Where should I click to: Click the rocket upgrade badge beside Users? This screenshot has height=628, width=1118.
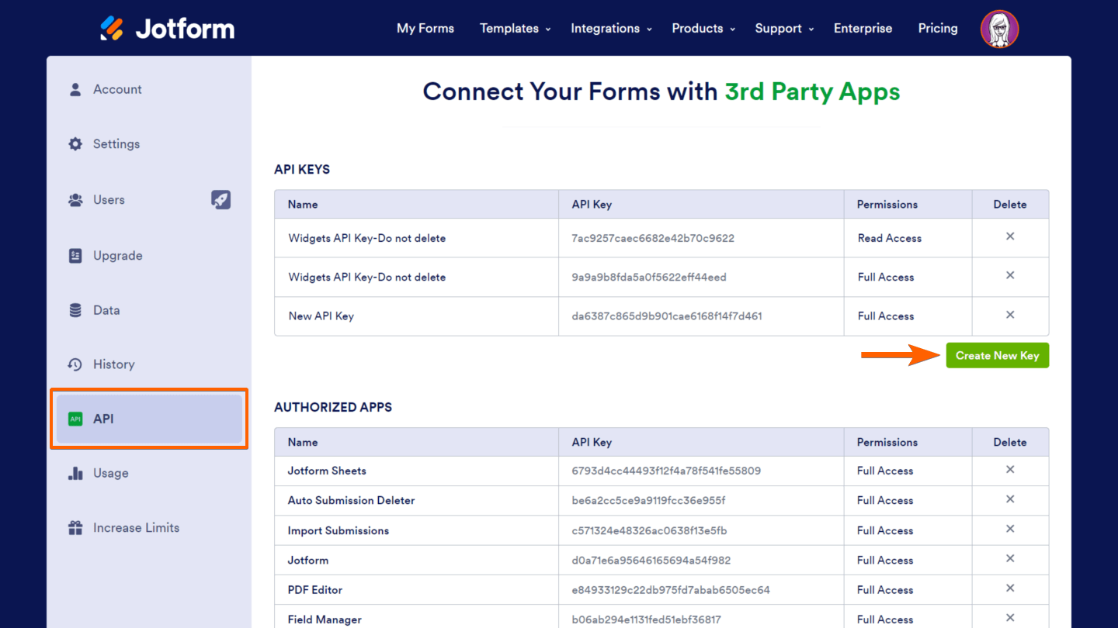pyautogui.click(x=221, y=199)
